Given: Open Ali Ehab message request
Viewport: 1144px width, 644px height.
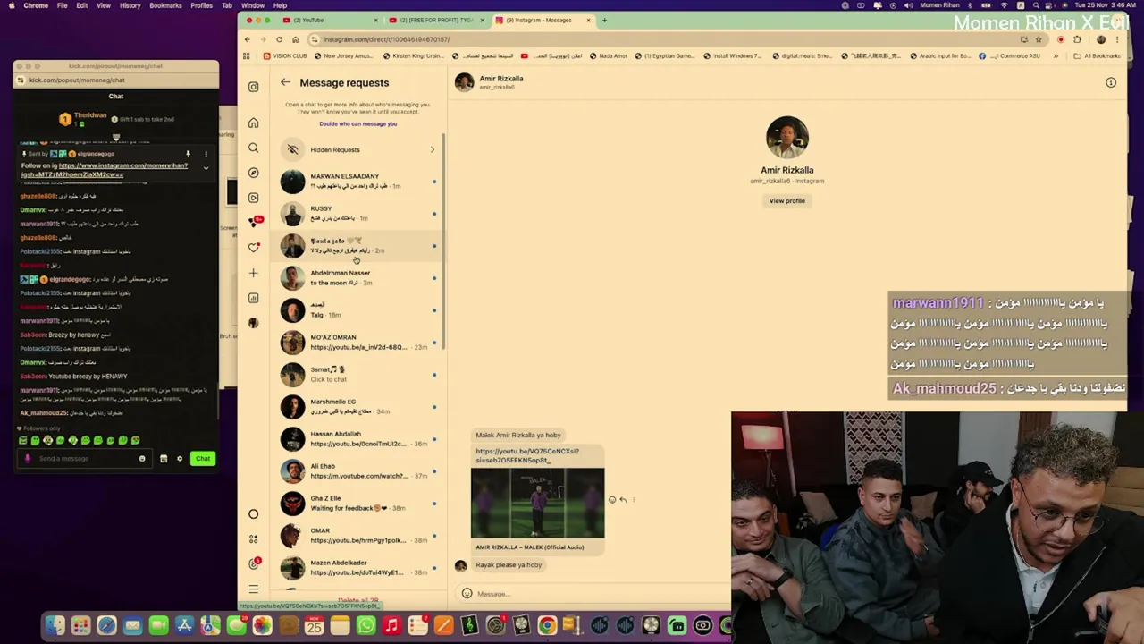Looking at the screenshot, I should pyautogui.click(x=357, y=471).
